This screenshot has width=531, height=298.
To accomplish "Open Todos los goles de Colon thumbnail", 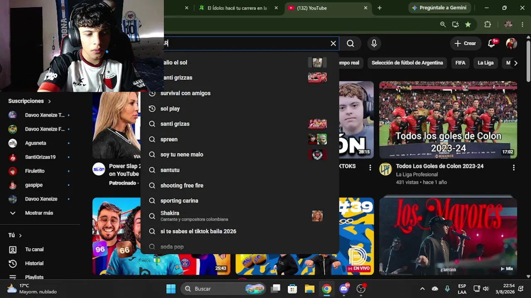I will 448,120.
